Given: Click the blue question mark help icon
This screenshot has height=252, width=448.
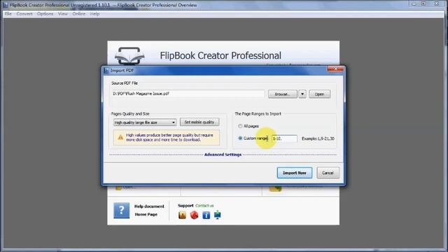Looking at the screenshot, I should click(121, 210).
